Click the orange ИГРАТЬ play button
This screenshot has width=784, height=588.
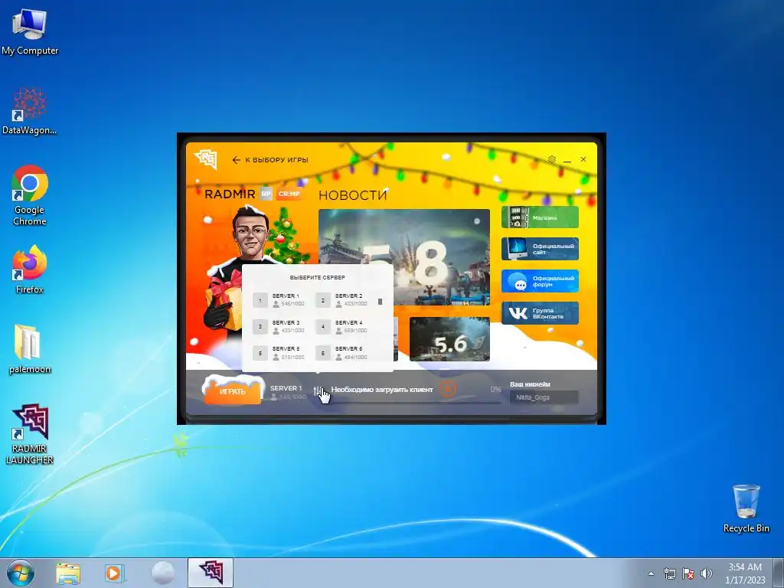[x=233, y=391]
